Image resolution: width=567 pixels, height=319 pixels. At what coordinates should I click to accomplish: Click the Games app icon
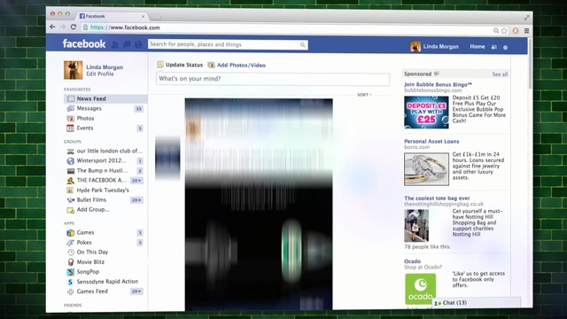coord(71,232)
